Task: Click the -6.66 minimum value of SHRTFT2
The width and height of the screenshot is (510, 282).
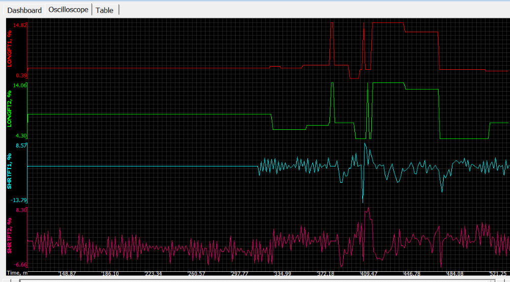Action: pyautogui.click(x=20, y=265)
